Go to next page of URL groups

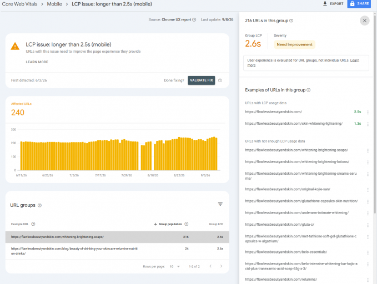pos(221,266)
